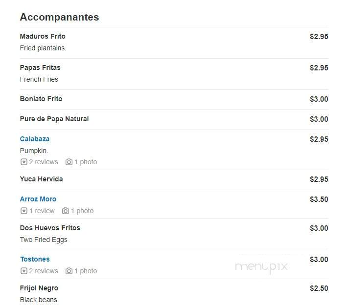Open the Calabaza menu item link
The image size is (349, 307).
[x=35, y=139]
